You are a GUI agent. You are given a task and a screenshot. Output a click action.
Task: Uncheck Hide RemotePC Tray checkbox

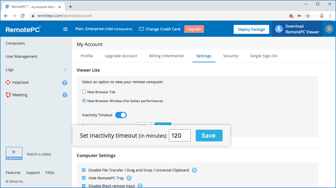(x=84, y=178)
